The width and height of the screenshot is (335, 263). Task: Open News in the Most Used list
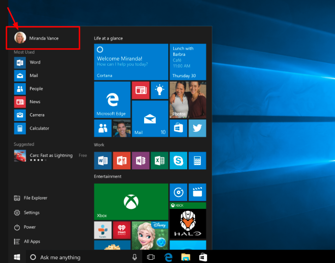click(x=27, y=102)
